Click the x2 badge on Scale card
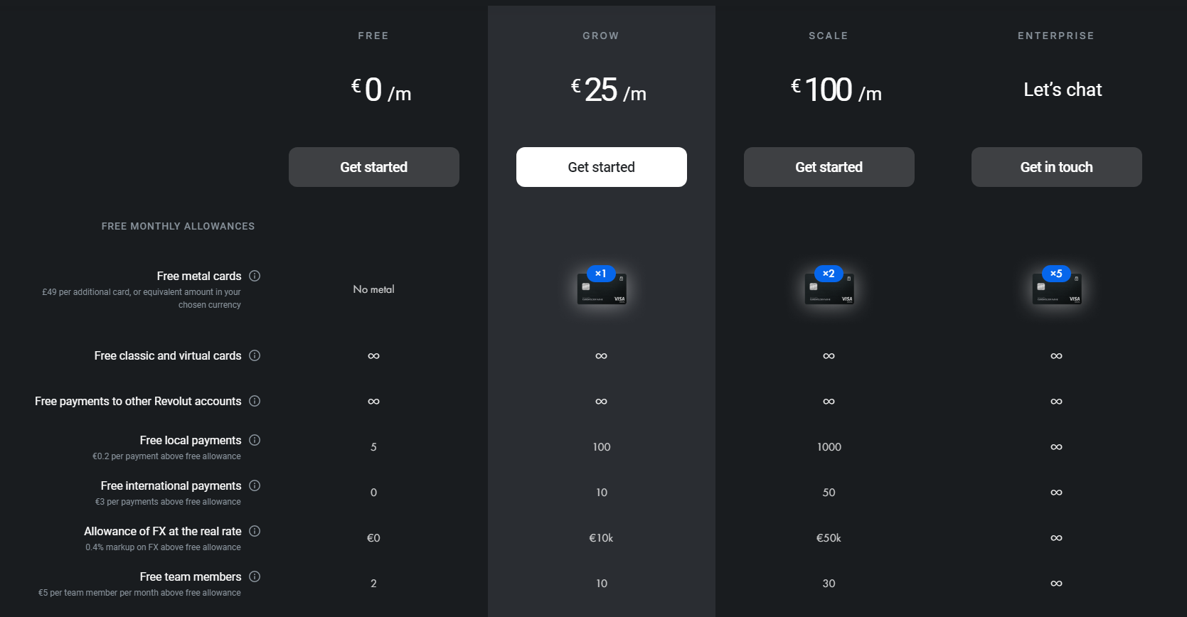The width and height of the screenshot is (1187, 617). pyautogui.click(x=829, y=274)
